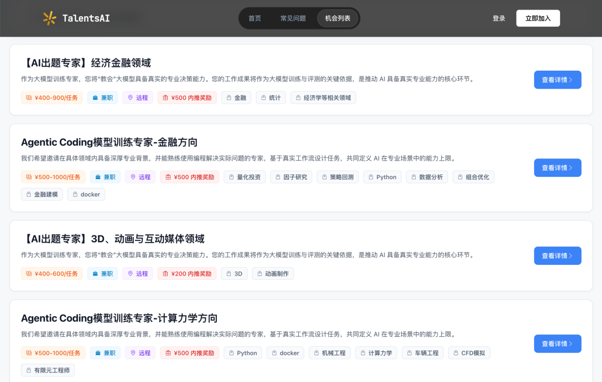602x382 pixels.
Task: Click the gift icon beside ¥200 内推奖励
Action: (166, 273)
